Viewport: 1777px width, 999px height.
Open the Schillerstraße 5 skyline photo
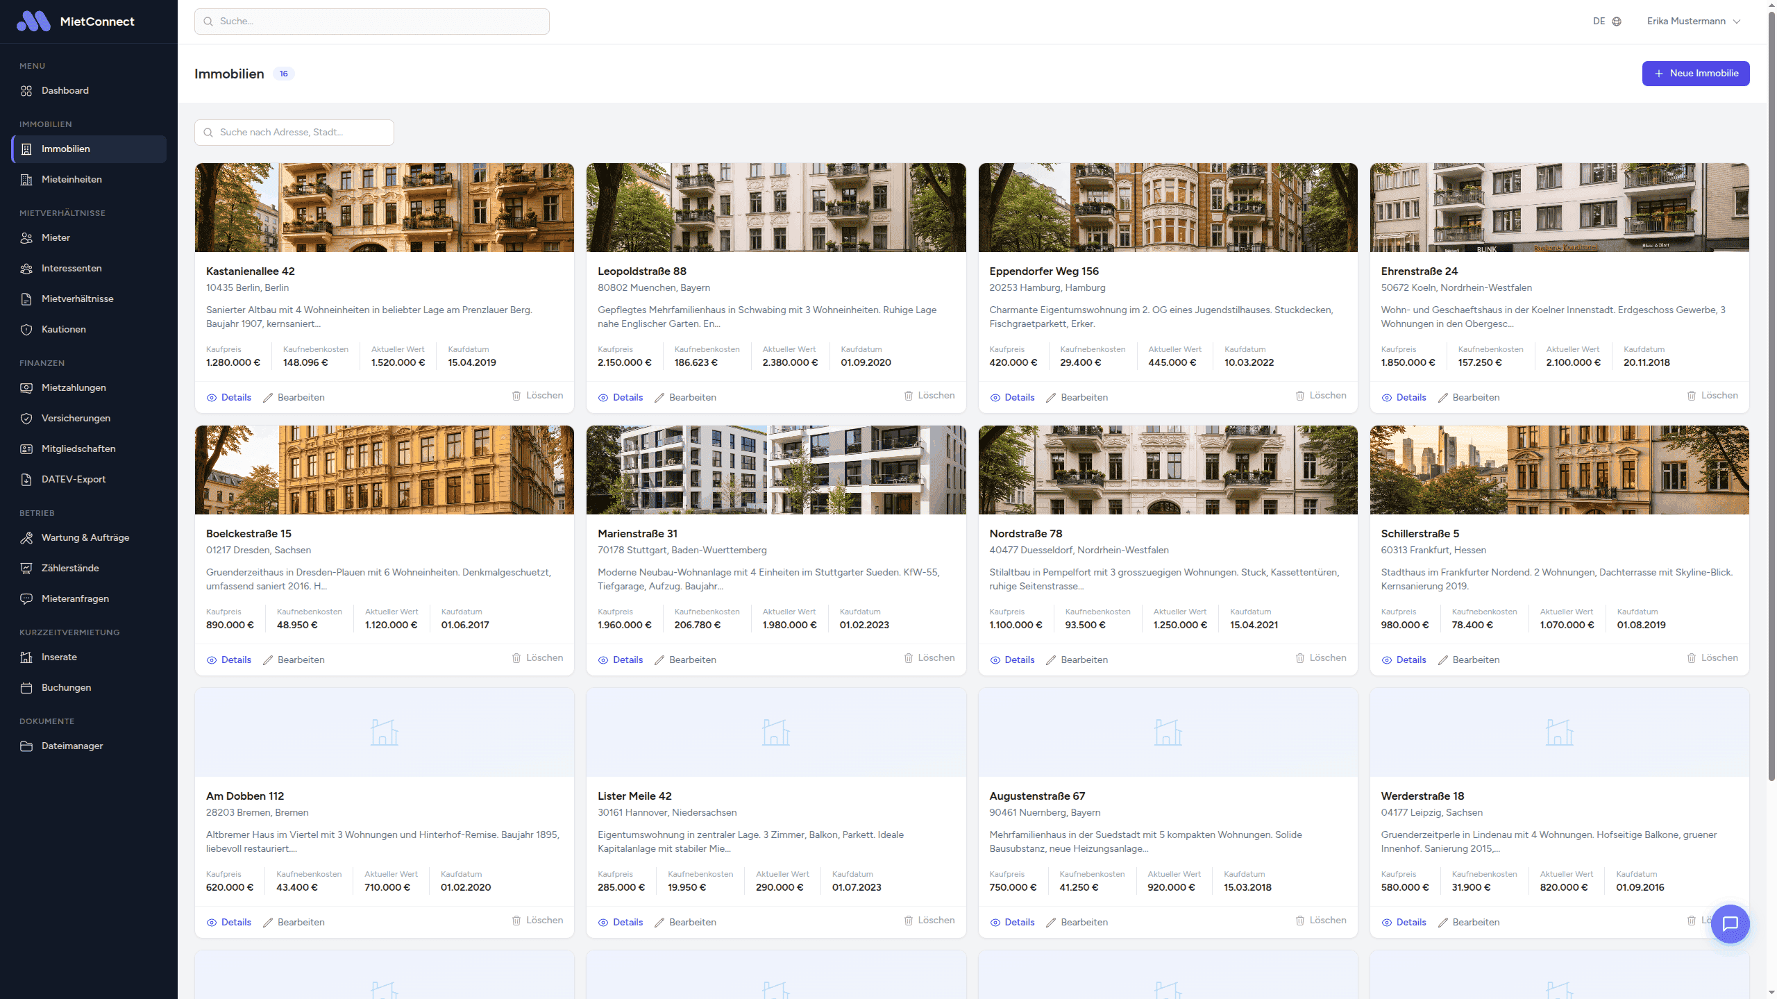coord(1559,470)
